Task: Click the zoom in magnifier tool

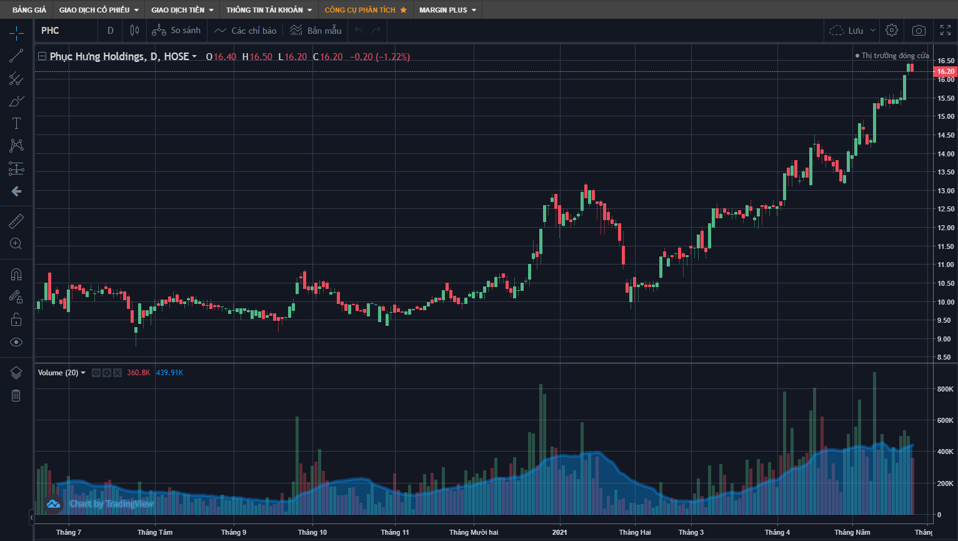Action: click(x=16, y=244)
